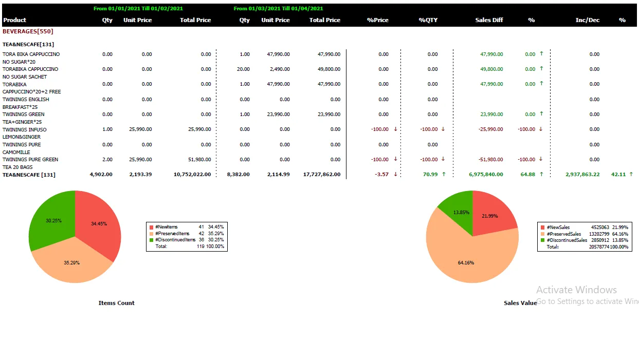Click the green #DiscontinuedSales legend swatch
The width and height of the screenshot is (639, 342).
[542, 240]
